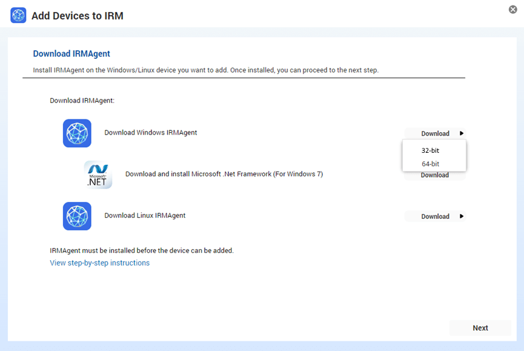Click Download for Microsoft .Net Framework
Screen dimensions: 524x351
coord(434,175)
